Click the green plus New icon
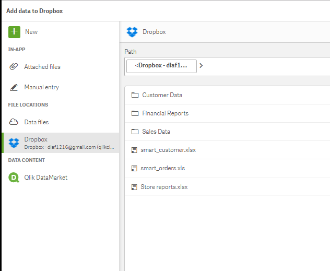The image size is (330, 271). 14,32
